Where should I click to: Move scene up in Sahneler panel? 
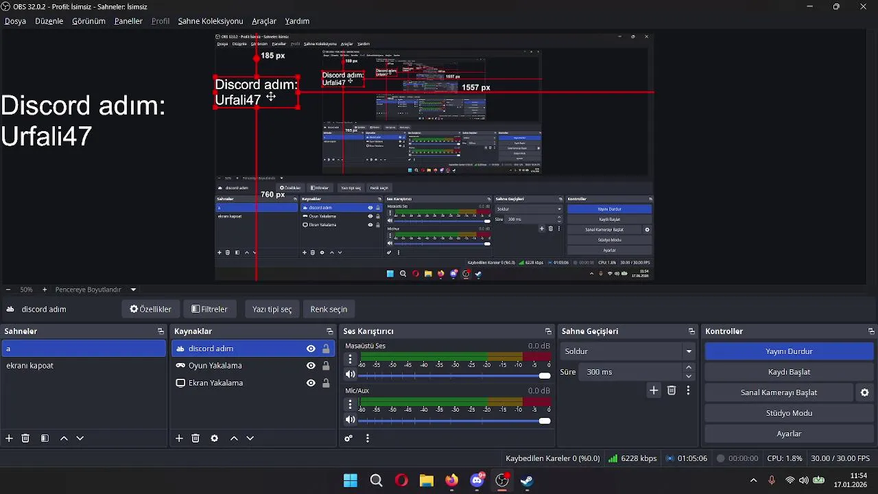click(x=64, y=438)
